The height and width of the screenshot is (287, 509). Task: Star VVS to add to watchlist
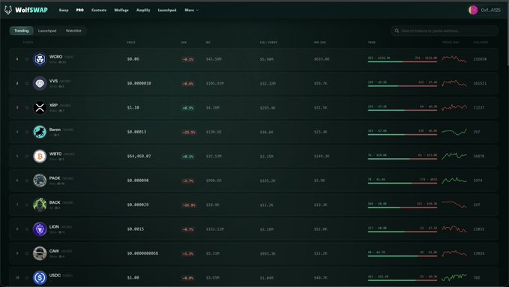coord(27,83)
